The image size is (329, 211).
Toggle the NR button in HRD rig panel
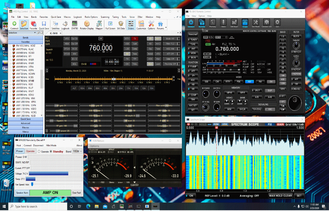tap(150, 39)
